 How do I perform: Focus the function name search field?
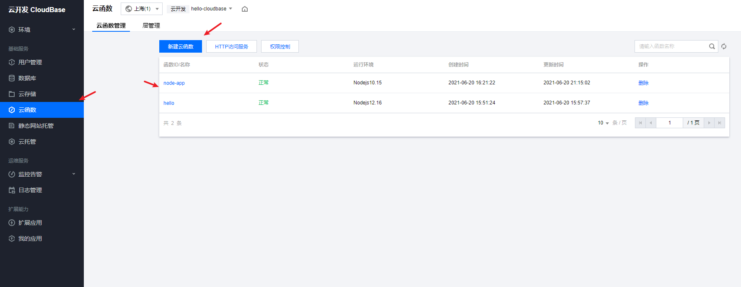pos(671,46)
